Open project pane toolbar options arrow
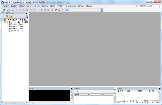Viewport: 162px width, 105px height. coord(27,16)
